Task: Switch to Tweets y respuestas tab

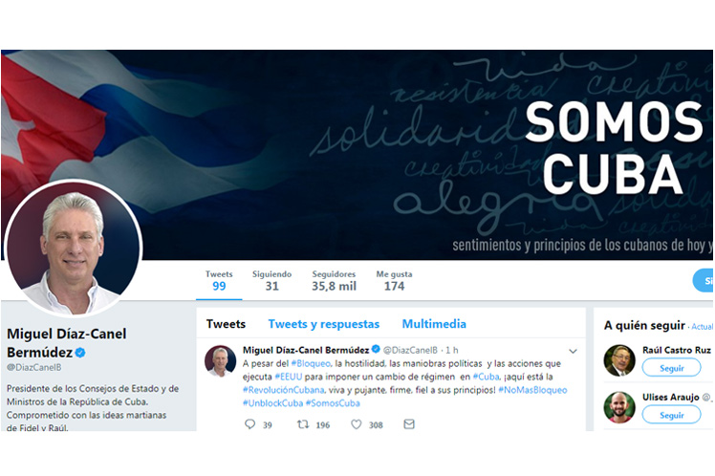Action: [324, 324]
